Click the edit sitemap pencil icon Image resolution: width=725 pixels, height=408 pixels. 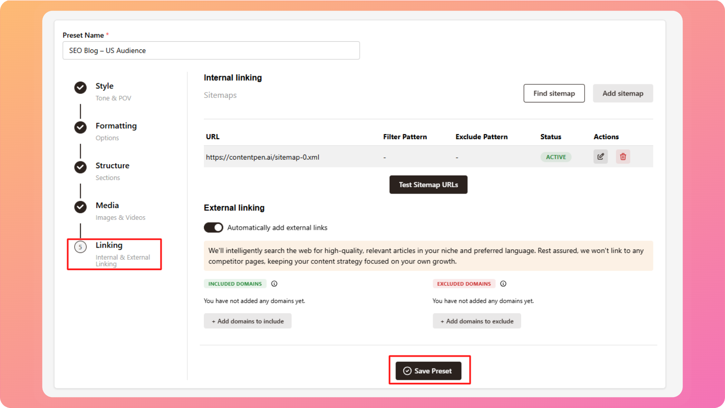[x=600, y=156]
